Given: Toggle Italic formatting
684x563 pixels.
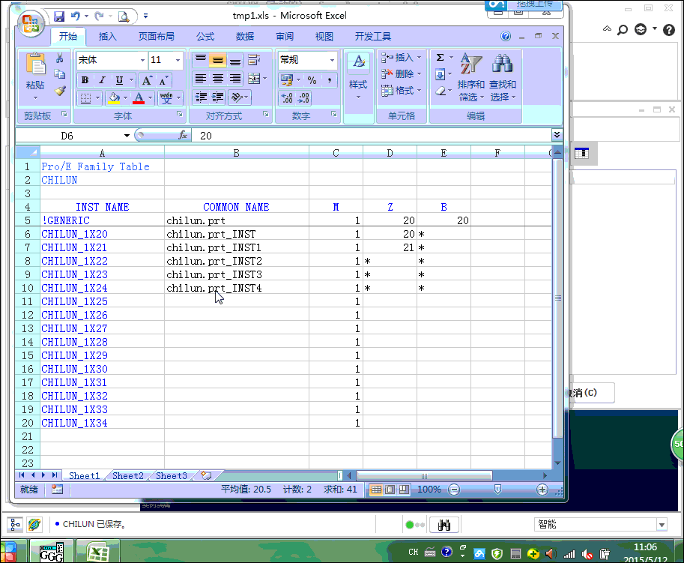Looking at the screenshot, I should point(102,80).
